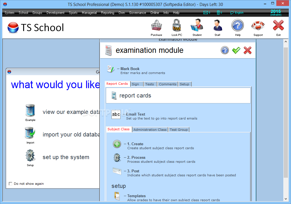The image size is (291, 204).
Task: Open the Staff toolbar icon
Action: (x=218, y=25)
